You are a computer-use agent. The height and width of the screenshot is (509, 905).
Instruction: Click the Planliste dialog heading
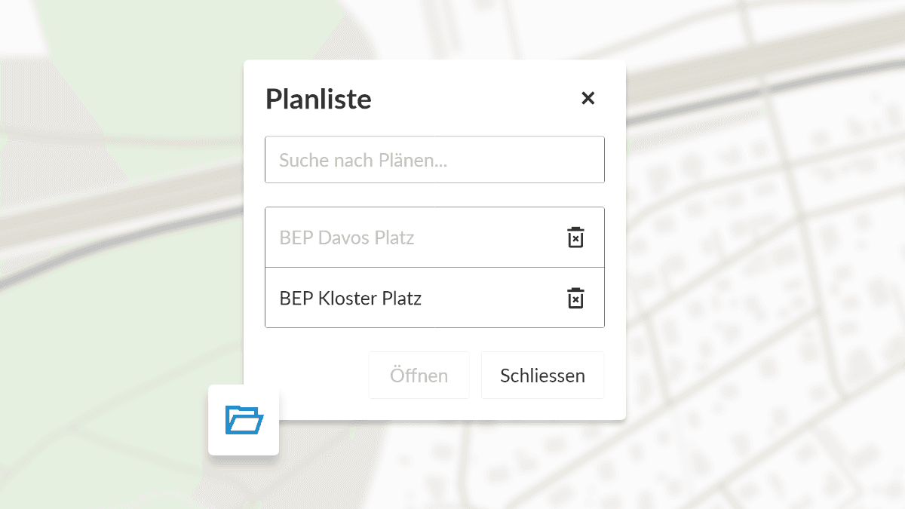[x=318, y=99]
